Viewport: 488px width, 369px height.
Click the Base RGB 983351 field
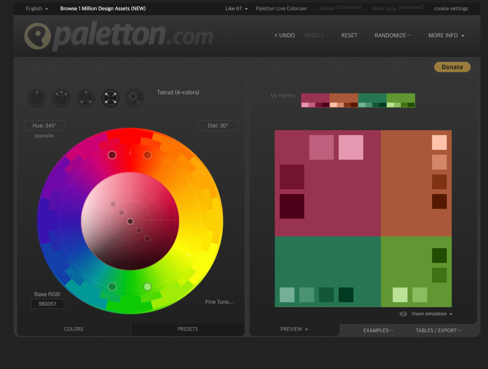pyautogui.click(x=48, y=304)
